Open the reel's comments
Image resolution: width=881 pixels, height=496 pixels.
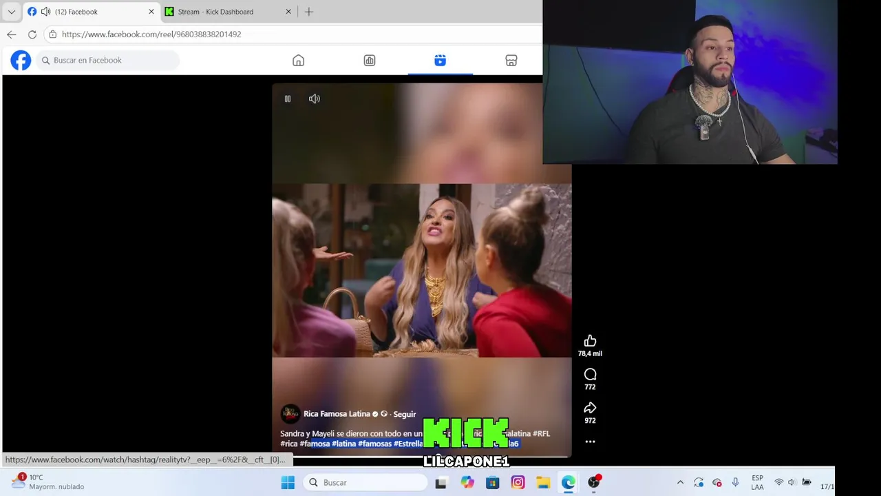click(590, 375)
